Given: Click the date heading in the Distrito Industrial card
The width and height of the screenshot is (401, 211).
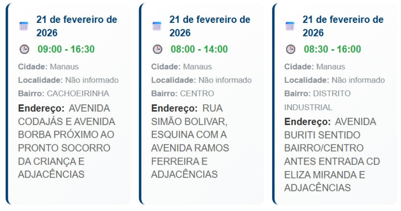Looking at the screenshot, I should tap(342, 26).
